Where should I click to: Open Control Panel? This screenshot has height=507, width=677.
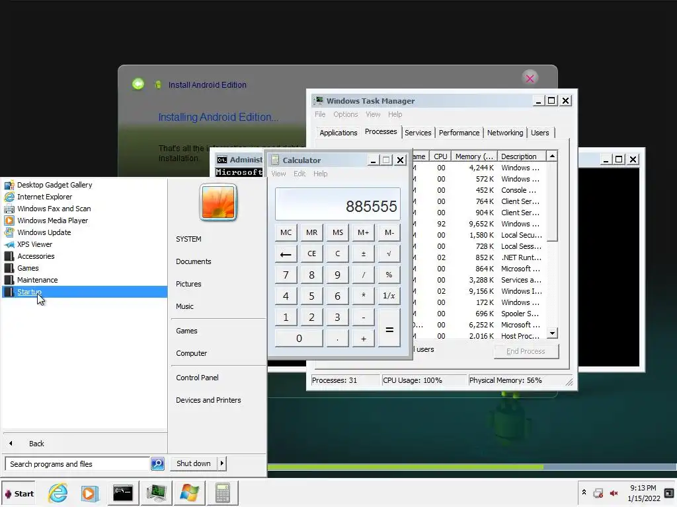[197, 377]
